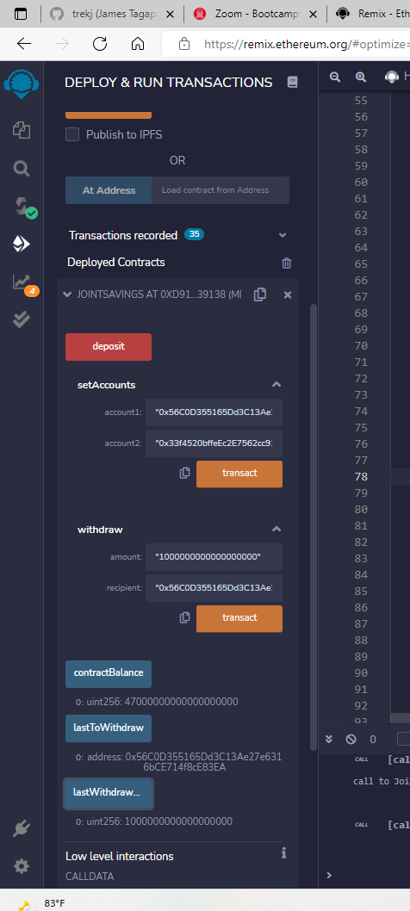Click the transactions count badge 35
Image resolution: width=410 pixels, height=911 pixels.
(x=195, y=235)
